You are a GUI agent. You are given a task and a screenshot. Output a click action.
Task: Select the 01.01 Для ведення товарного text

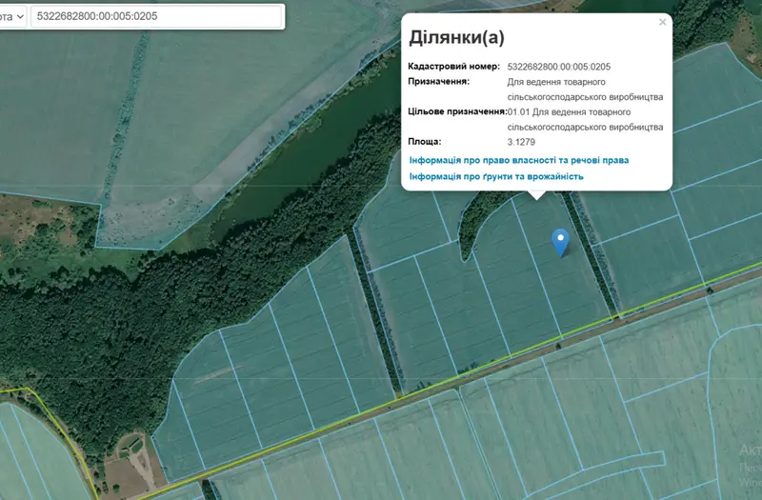569,112
